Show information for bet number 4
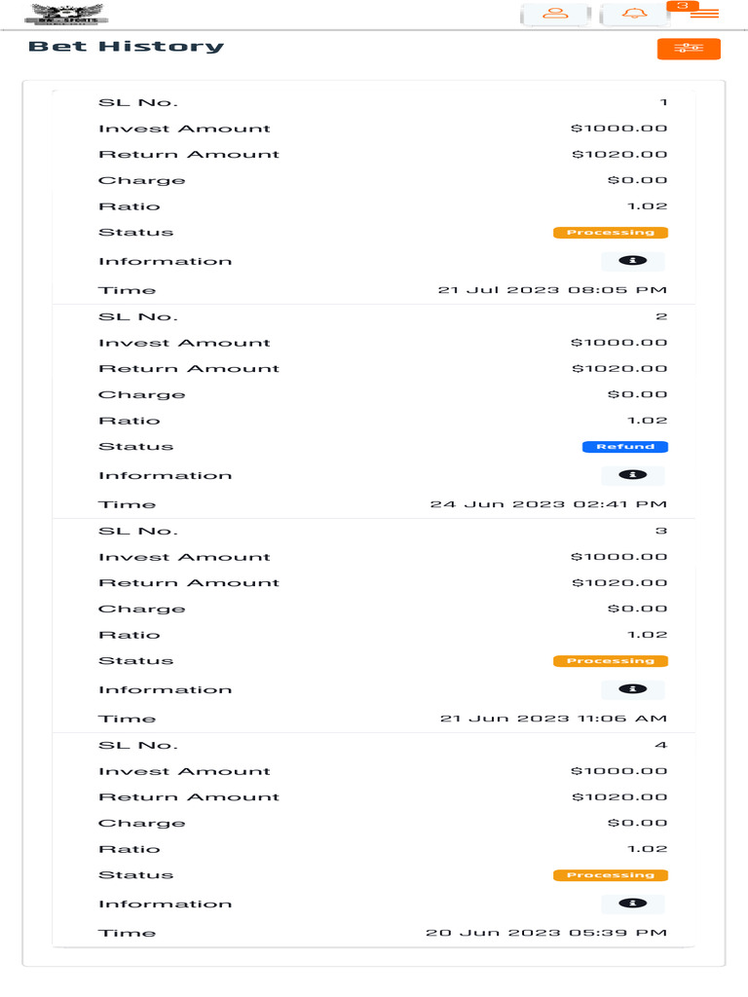Viewport: 748px width, 997px height. [x=633, y=904]
